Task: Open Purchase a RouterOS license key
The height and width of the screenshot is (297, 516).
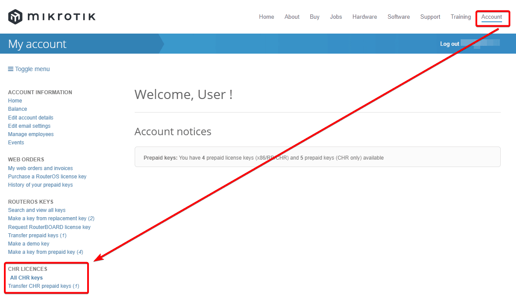Action: point(47,176)
